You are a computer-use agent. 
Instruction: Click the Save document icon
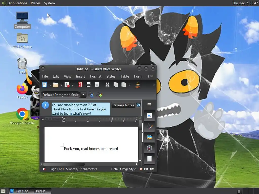(67, 85)
